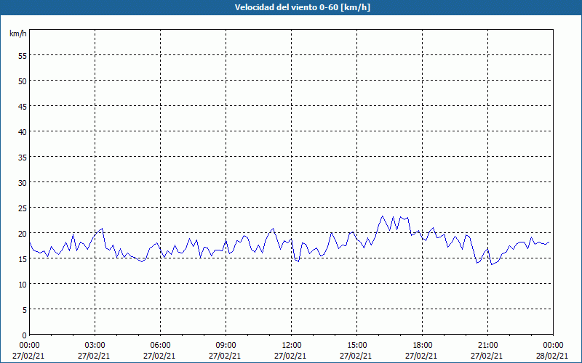Image resolution: width=582 pixels, height=363 pixels.
Task: Select the 21:00 x-axis time label
Action: pos(487,346)
